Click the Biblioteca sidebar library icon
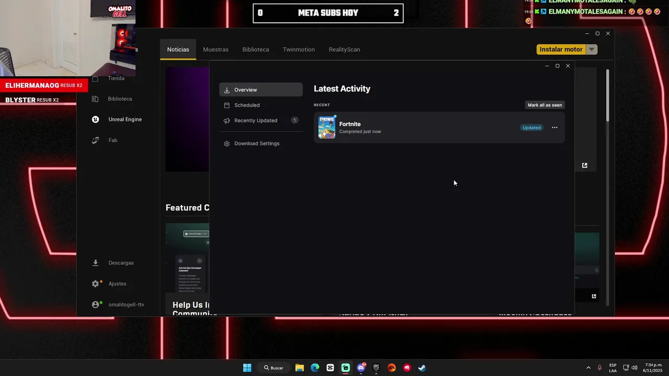 coord(95,99)
